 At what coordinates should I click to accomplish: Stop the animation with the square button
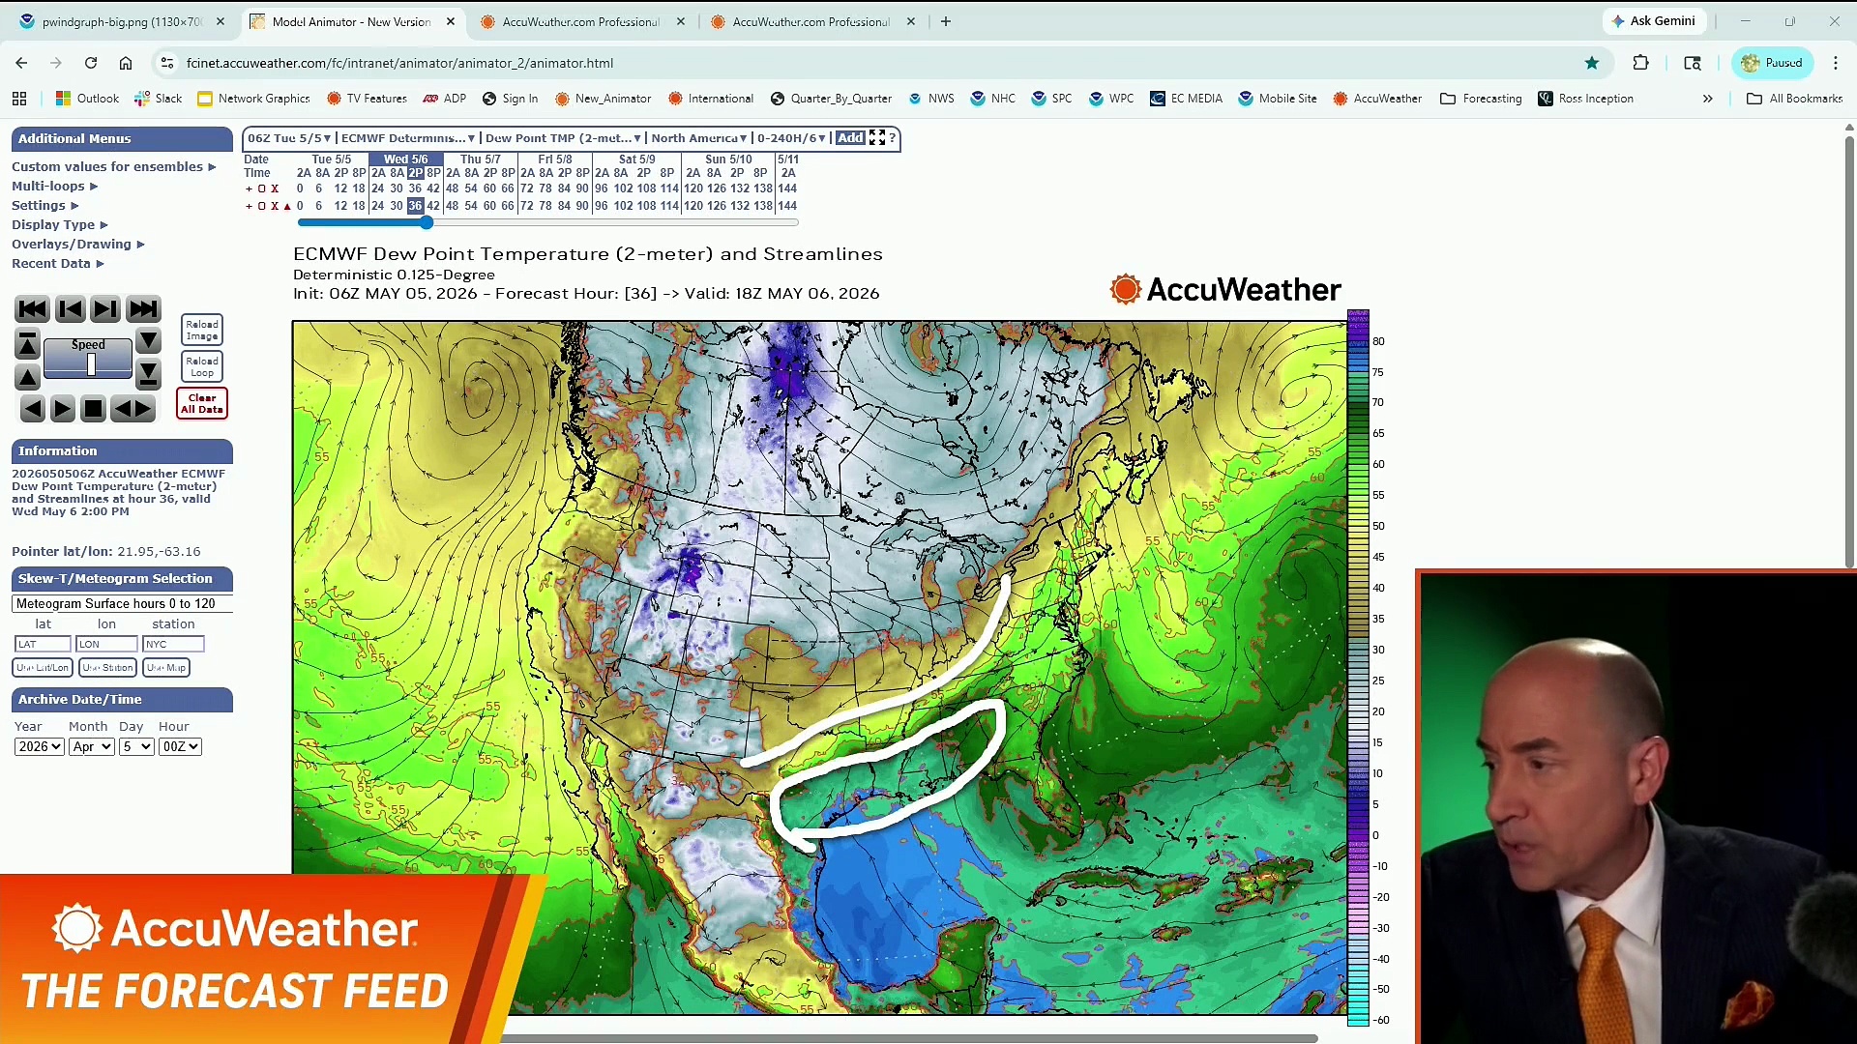pyautogui.click(x=93, y=409)
